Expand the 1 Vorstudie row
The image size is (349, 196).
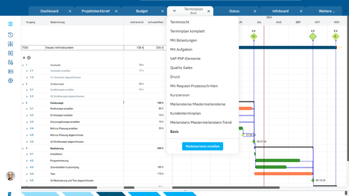(23, 65)
